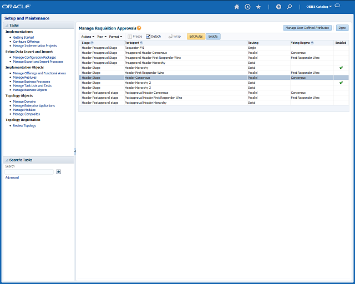Open Configure Offerings link

coord(26,42)
